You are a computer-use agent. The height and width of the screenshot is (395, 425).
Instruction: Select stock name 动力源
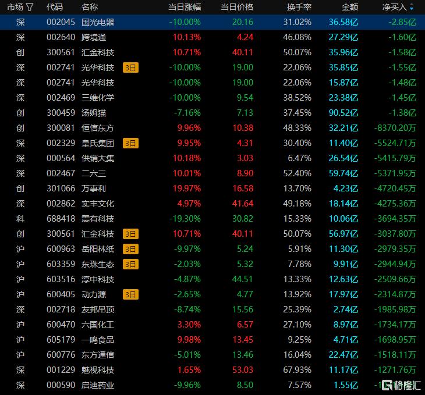click(x=94, y=294)
